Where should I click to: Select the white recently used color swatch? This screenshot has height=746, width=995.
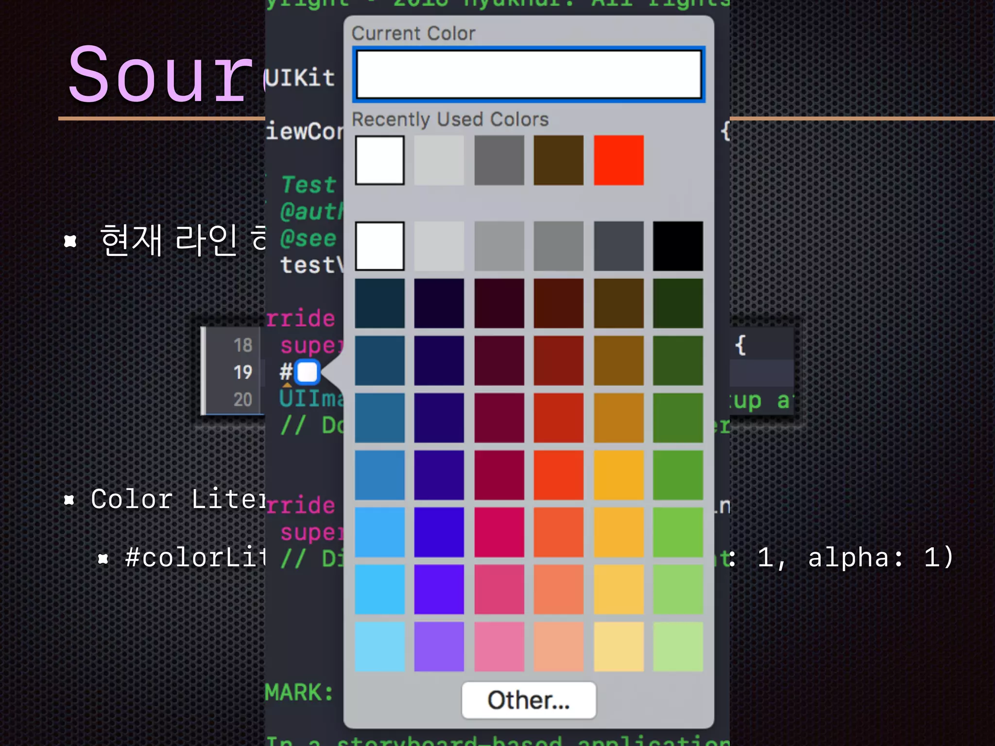pos(379,160)
